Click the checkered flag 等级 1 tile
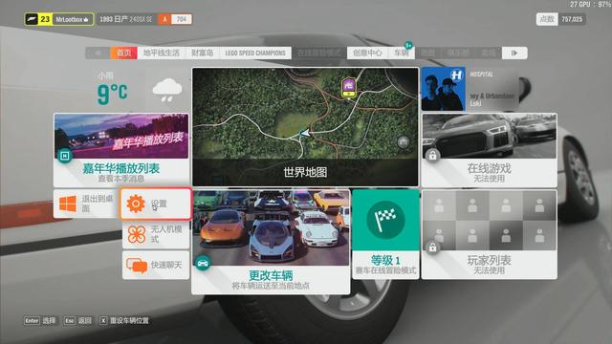 point(385,234)
